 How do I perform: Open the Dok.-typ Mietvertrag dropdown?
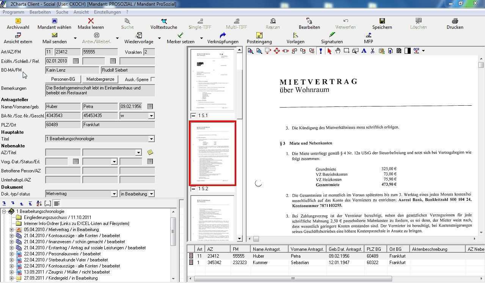(x=114, y=194)
